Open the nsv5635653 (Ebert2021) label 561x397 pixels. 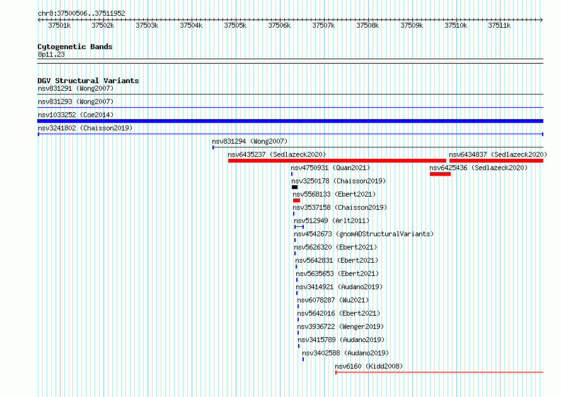tap(337, 273)
